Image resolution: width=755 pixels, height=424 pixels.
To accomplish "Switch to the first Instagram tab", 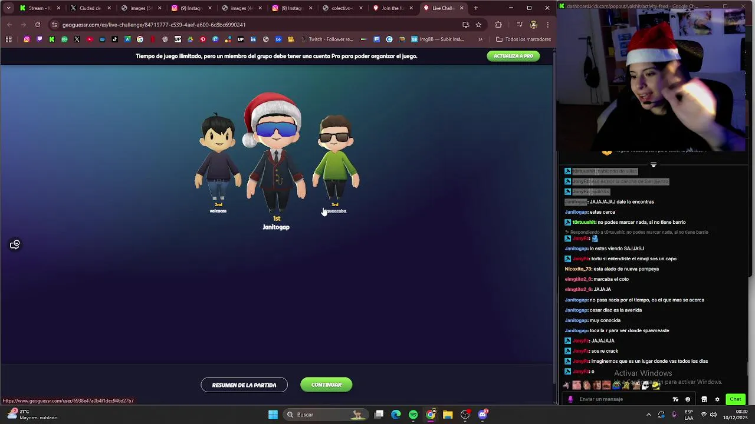I will [x=191, y=8].
